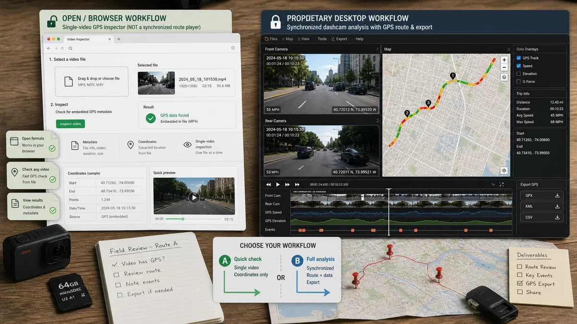Toggle the GPS Track overlay checkbox
This screenshot has width=577, height=324.
tap(518, 58)
